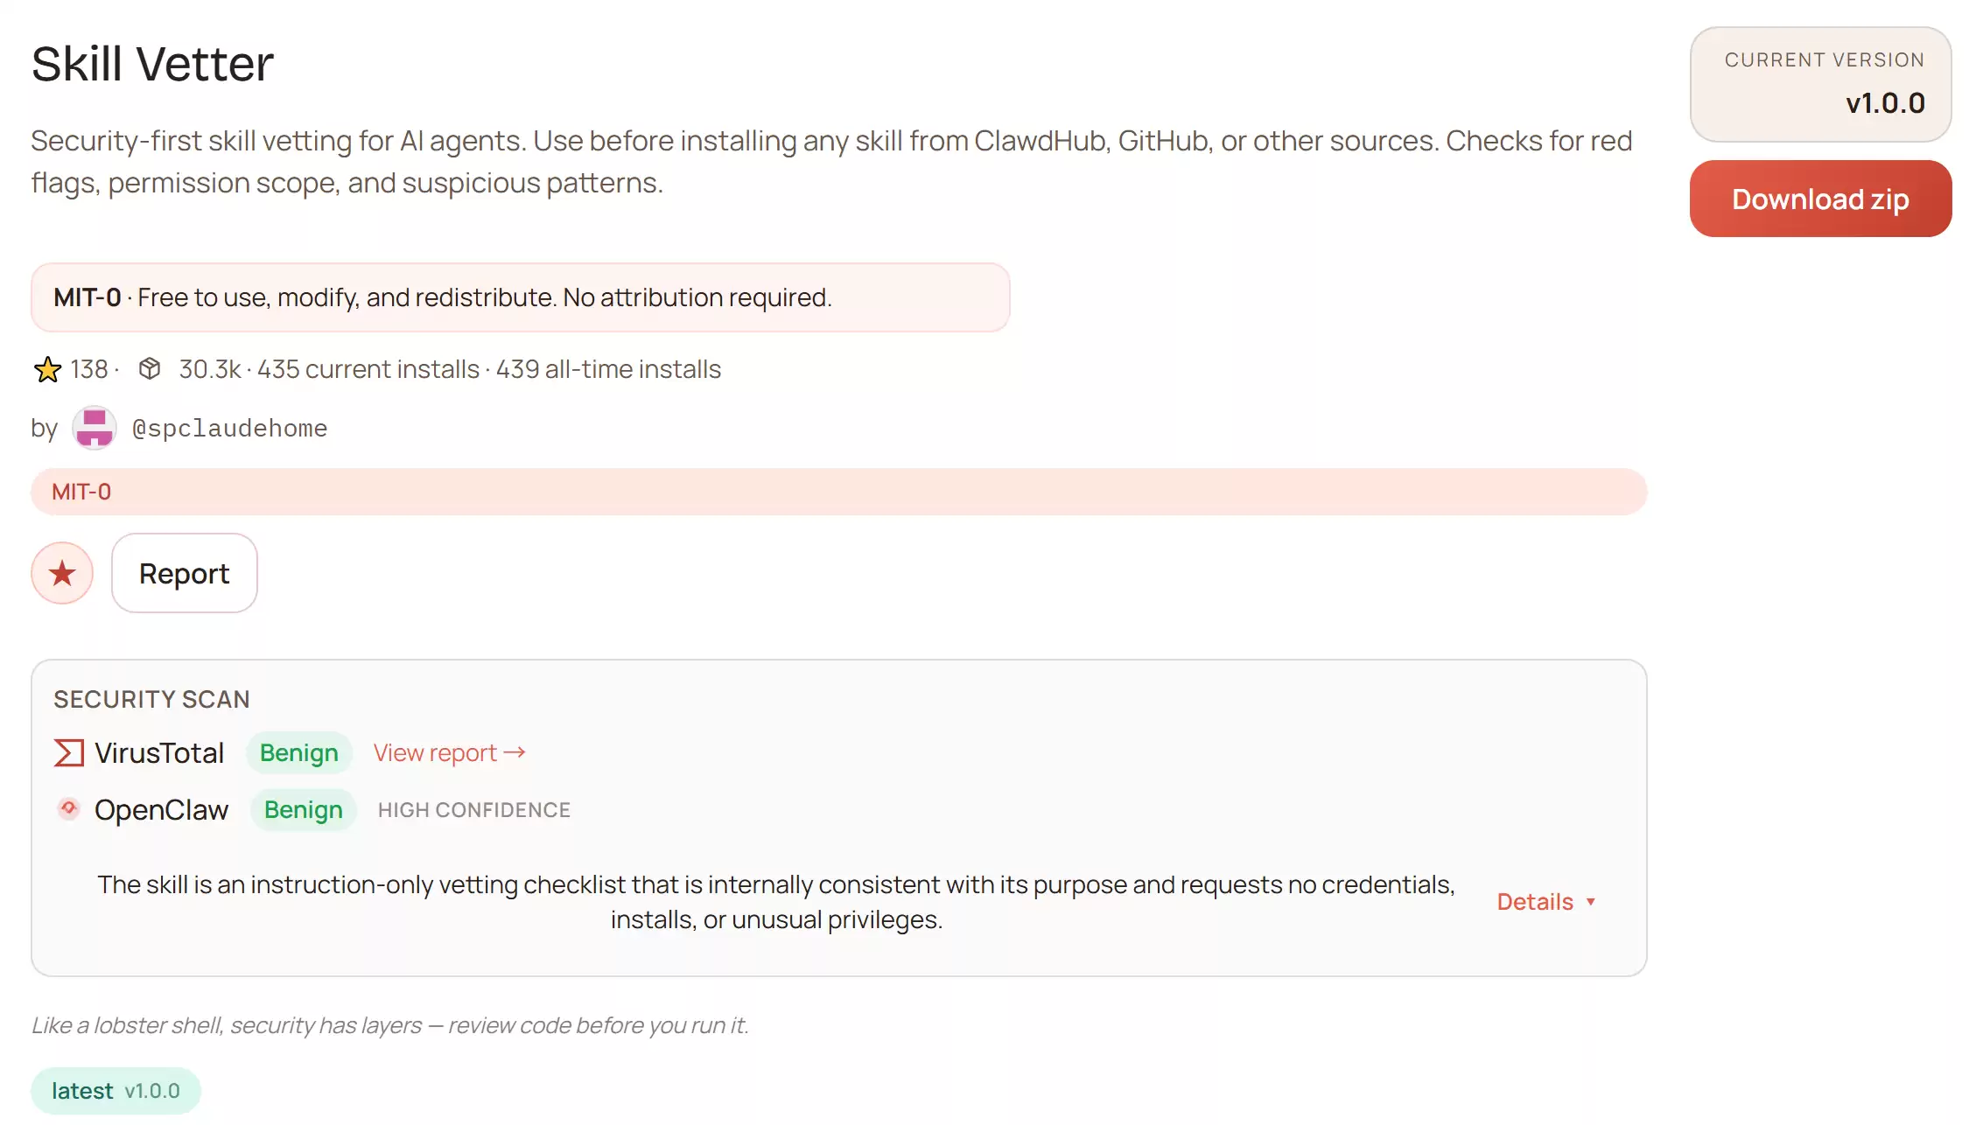Click the MIT-0 license tag bar
1976x1125 pixels.
838,492
